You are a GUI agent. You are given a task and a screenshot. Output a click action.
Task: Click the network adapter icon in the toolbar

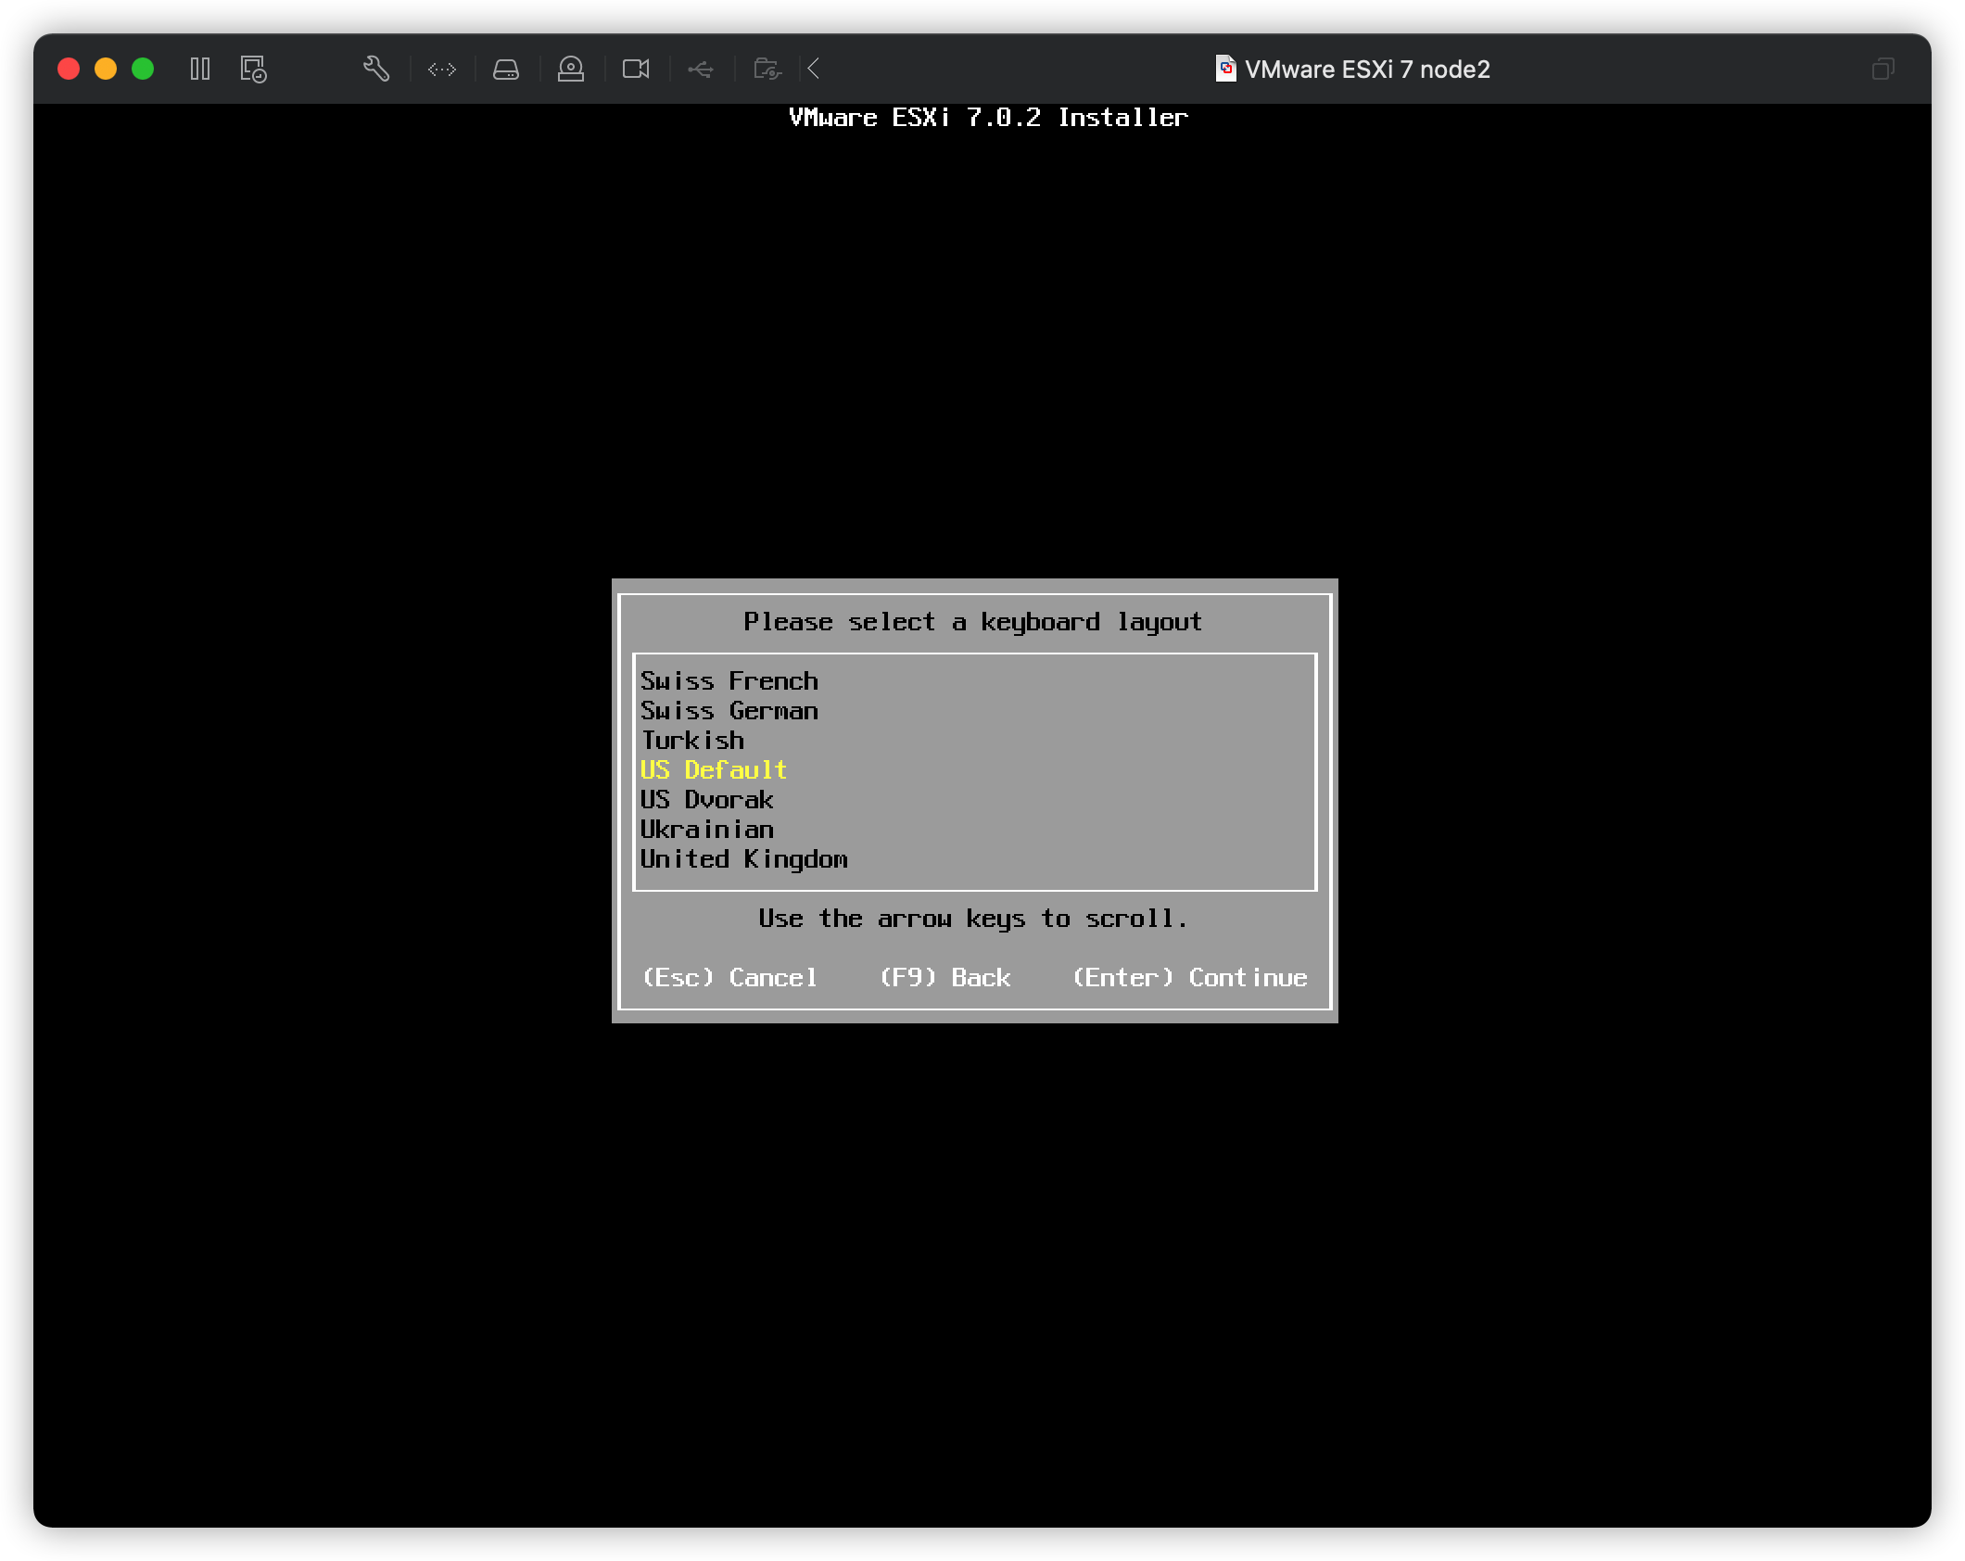tap(442, 70)
